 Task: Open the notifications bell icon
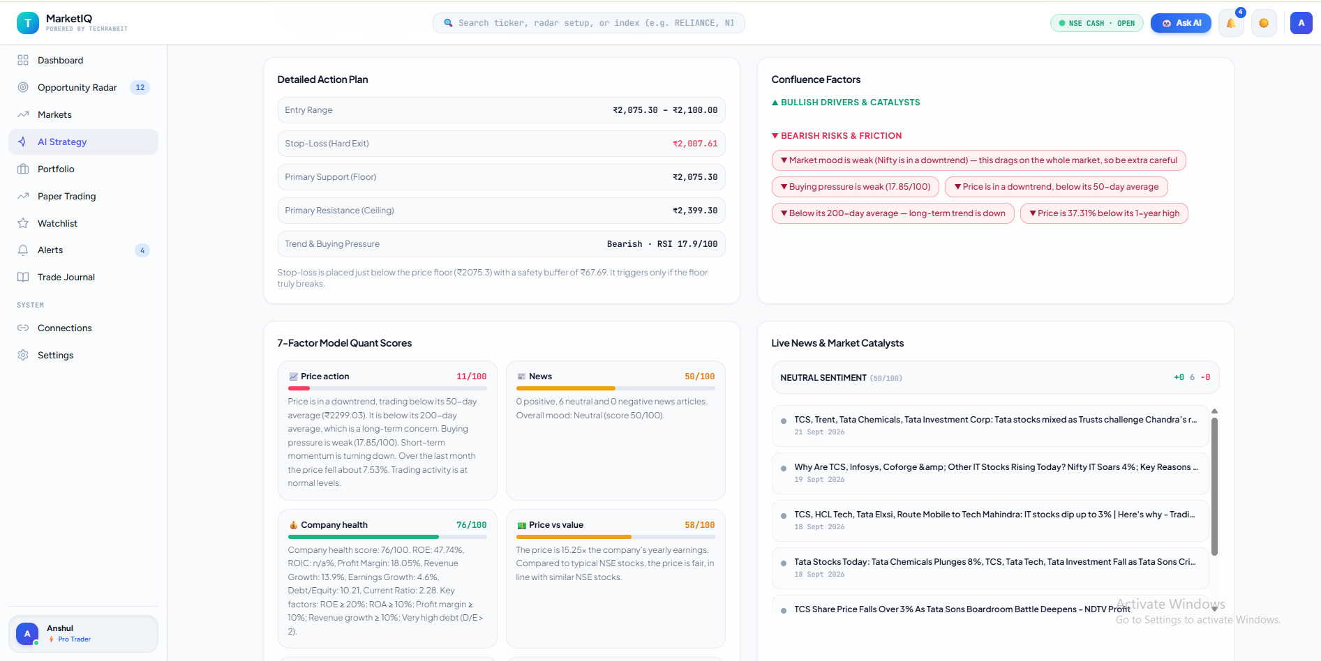1231,23
